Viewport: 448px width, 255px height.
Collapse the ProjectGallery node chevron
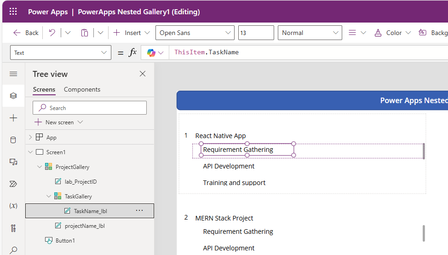point(40,167)
